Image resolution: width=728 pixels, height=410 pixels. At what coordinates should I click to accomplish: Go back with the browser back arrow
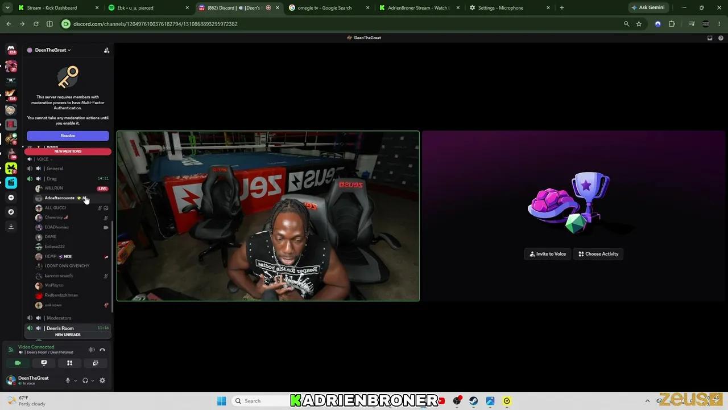click(x=9, y=24)
